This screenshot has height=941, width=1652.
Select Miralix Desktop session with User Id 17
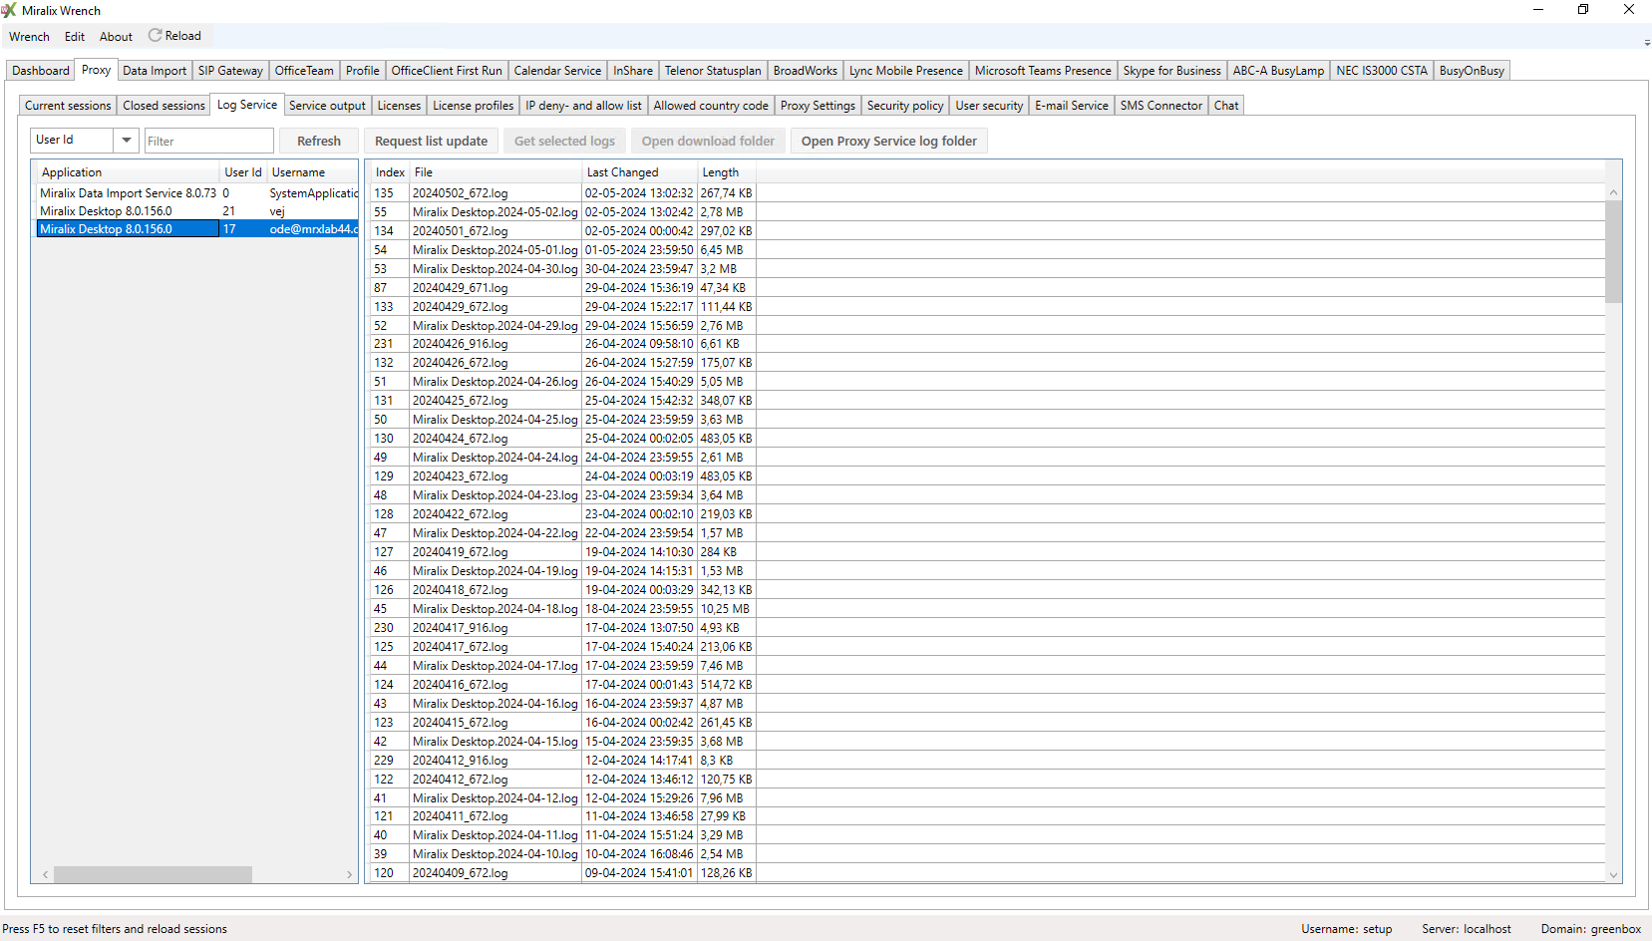pyautogui.click(x=197, y=229)
